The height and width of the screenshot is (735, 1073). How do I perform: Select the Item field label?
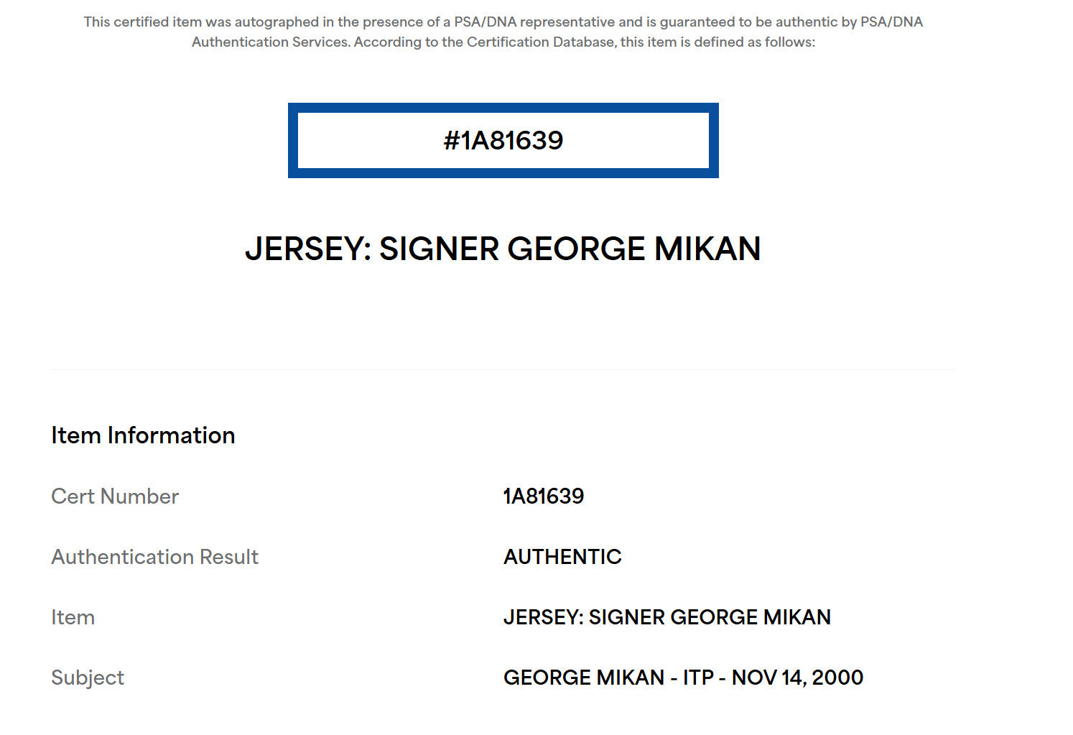73,617
